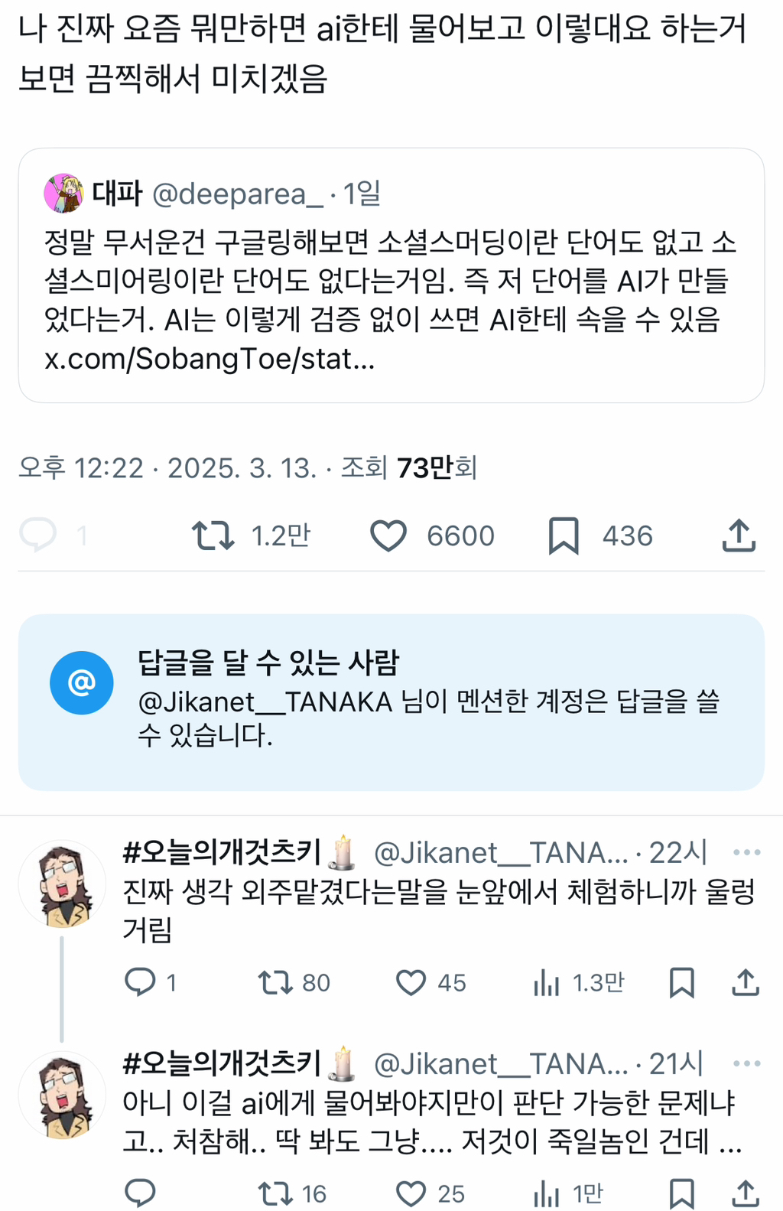Image resolution: width=783 pixels, height=1211 pixels.
Task: Reply to the first reply with 1 comment
Action: click(141, 981)
